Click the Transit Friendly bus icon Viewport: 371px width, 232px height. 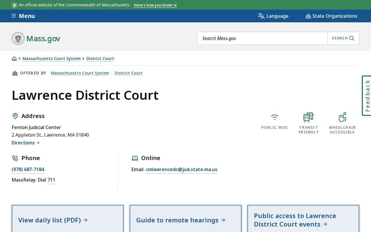coord(308,117)
